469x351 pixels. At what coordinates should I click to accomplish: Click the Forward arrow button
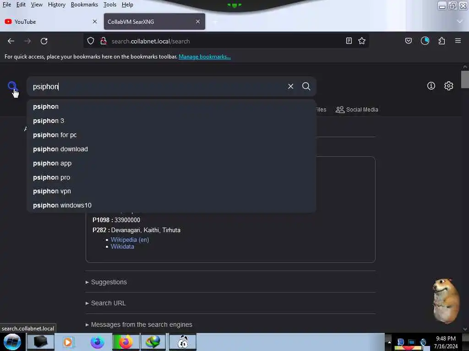click(x=27, y=41)
